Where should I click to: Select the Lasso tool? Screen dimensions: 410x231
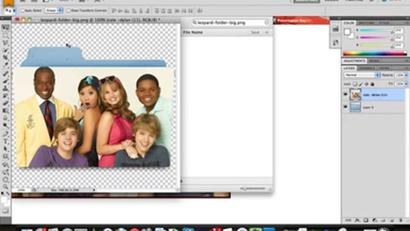click(6, 43)
